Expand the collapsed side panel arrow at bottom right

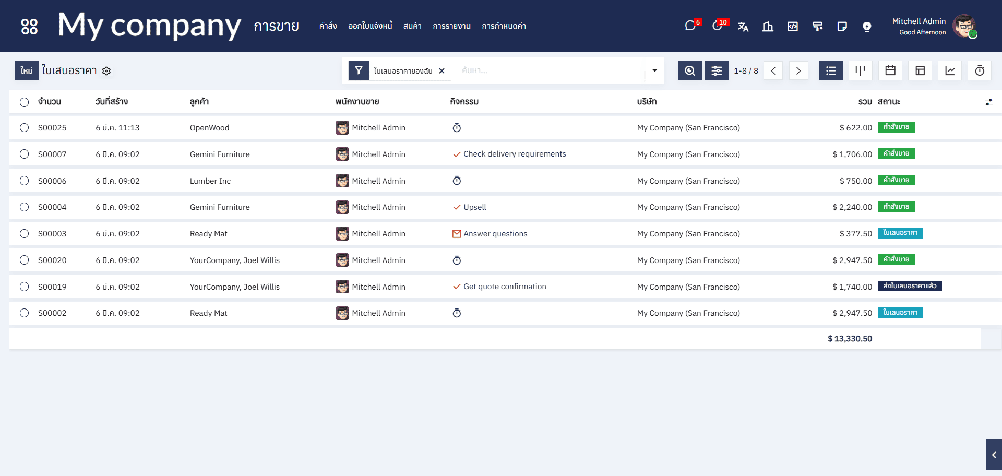[x=994, y=455]
